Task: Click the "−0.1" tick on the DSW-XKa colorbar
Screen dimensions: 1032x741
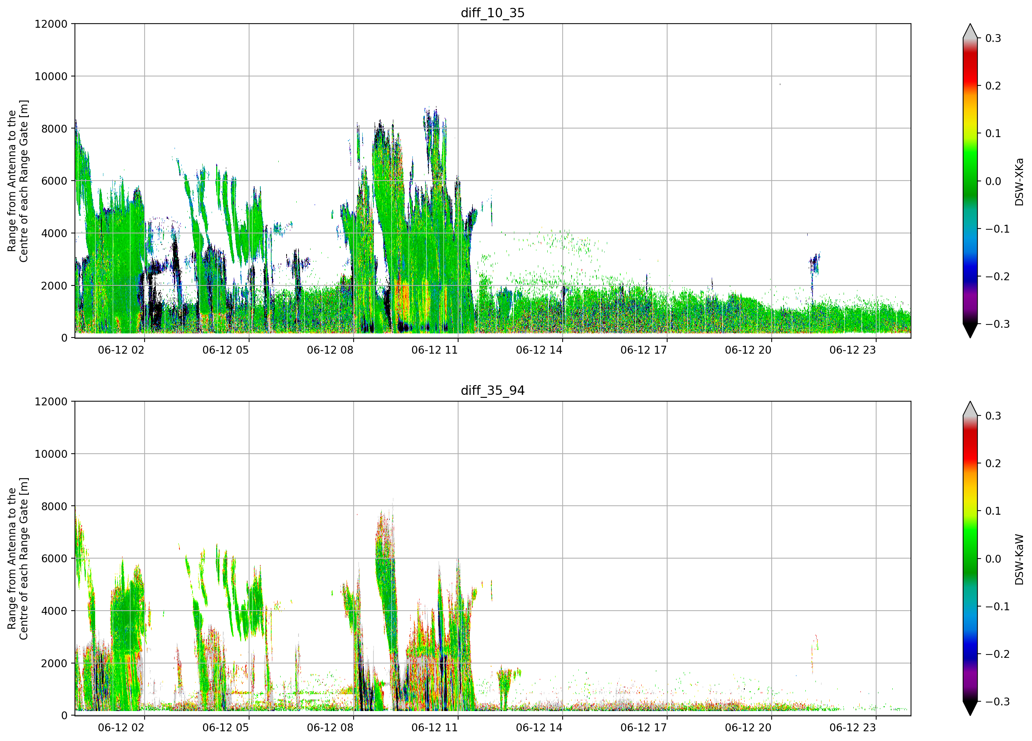Action: tap(998, 229)
